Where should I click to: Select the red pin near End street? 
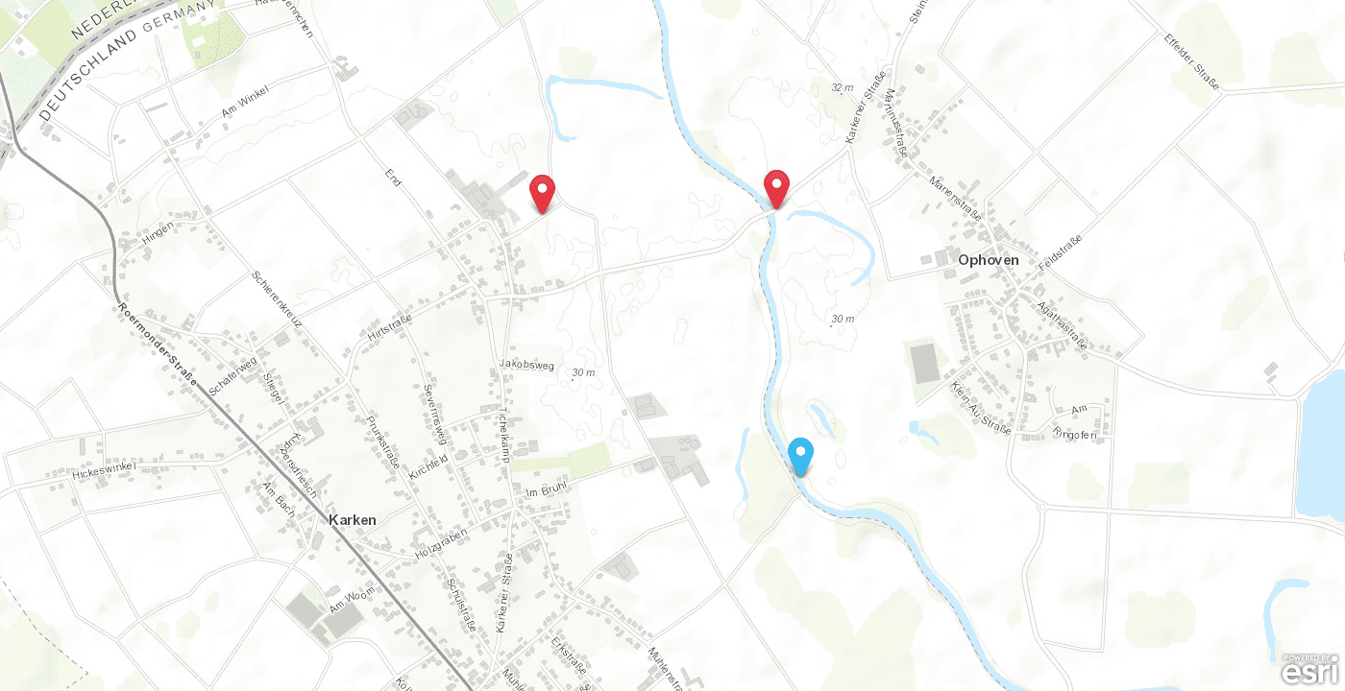pos(543,195)
